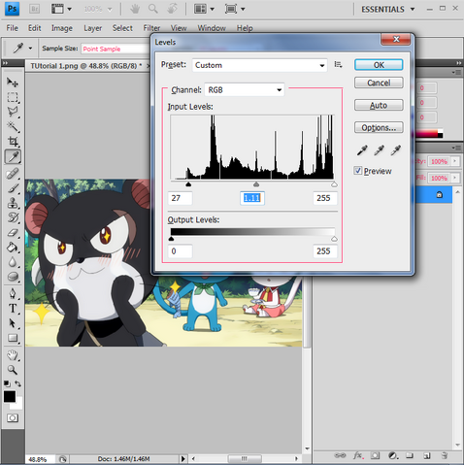The height and width of the screenshot is (465, 464).
Task: Select the Type tool
Action: point(13,309)
